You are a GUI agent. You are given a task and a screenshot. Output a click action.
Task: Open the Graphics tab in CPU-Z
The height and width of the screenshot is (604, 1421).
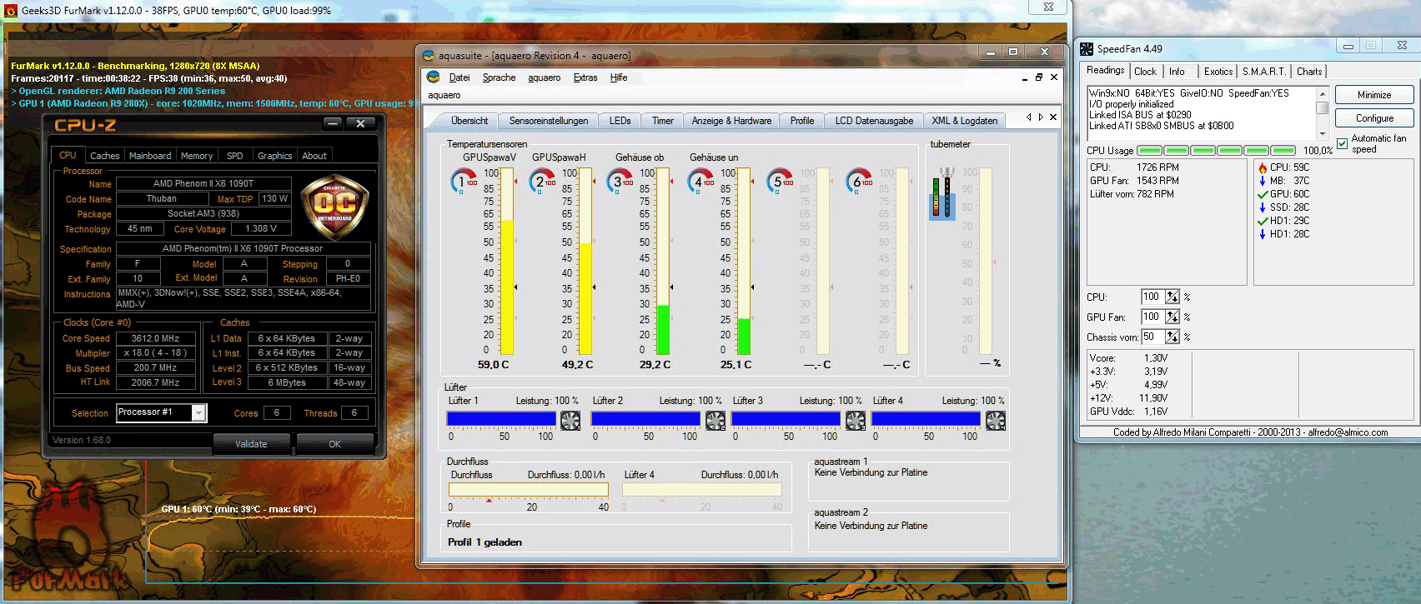pos(275,156)
